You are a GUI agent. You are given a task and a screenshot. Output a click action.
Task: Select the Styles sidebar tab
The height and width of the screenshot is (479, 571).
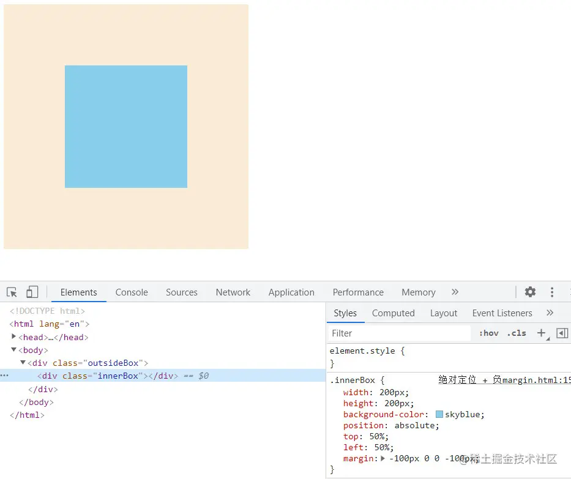345,313
